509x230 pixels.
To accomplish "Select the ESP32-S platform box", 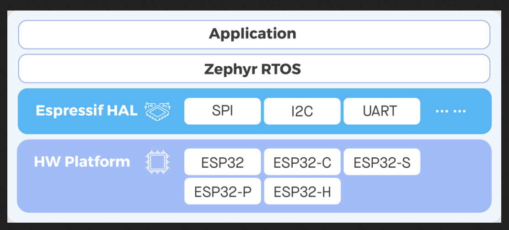I will click(x=382, y=162).
